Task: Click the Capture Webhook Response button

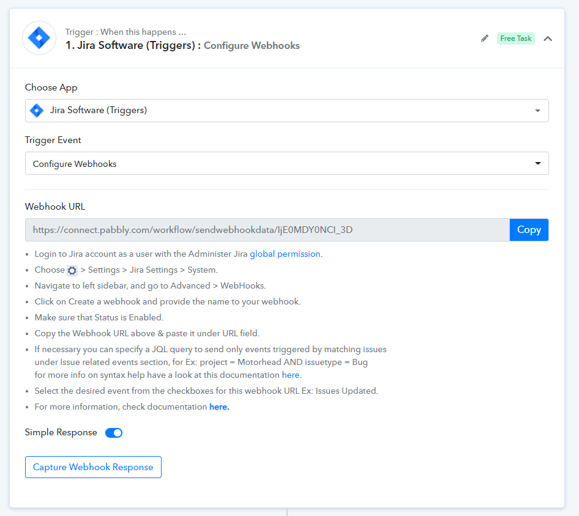Action: click(x=93, y=467)
